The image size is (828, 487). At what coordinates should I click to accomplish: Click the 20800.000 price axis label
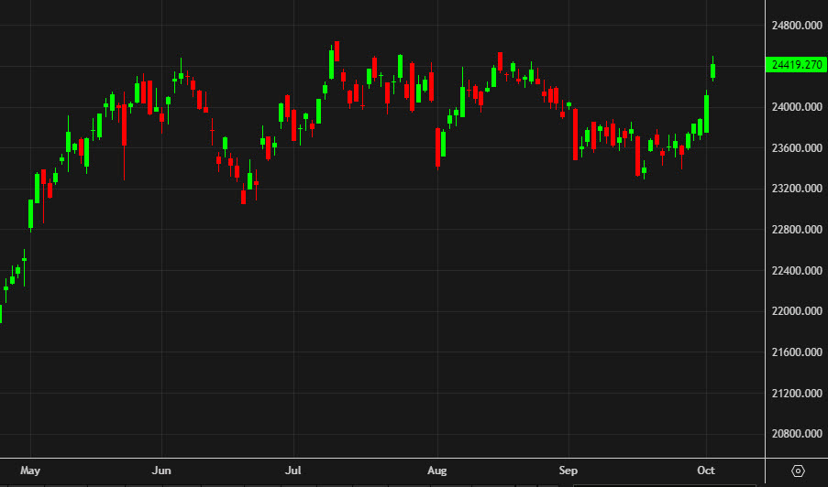pyautogui.click(x=795, y=434)
